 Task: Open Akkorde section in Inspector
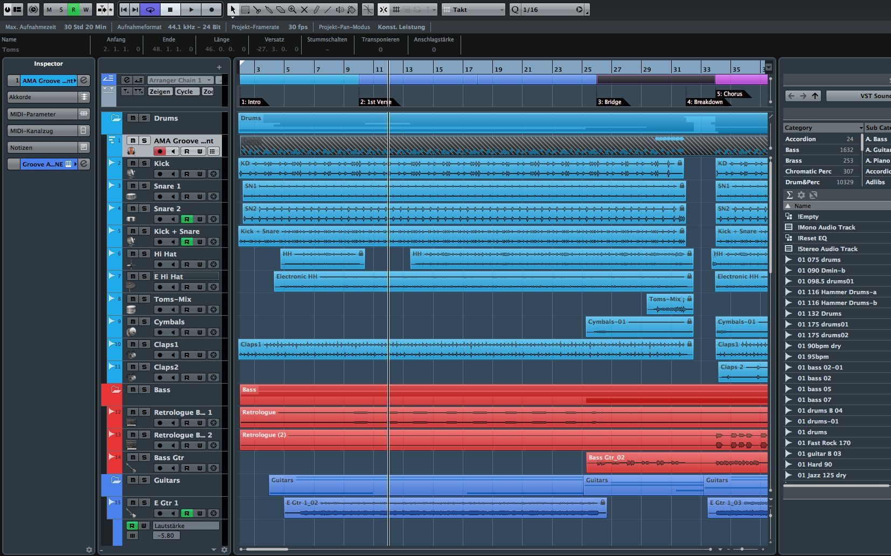click(48, 97)
